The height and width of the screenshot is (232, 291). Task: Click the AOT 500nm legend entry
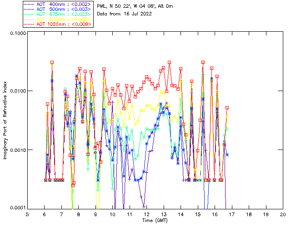tap(58, 9)
